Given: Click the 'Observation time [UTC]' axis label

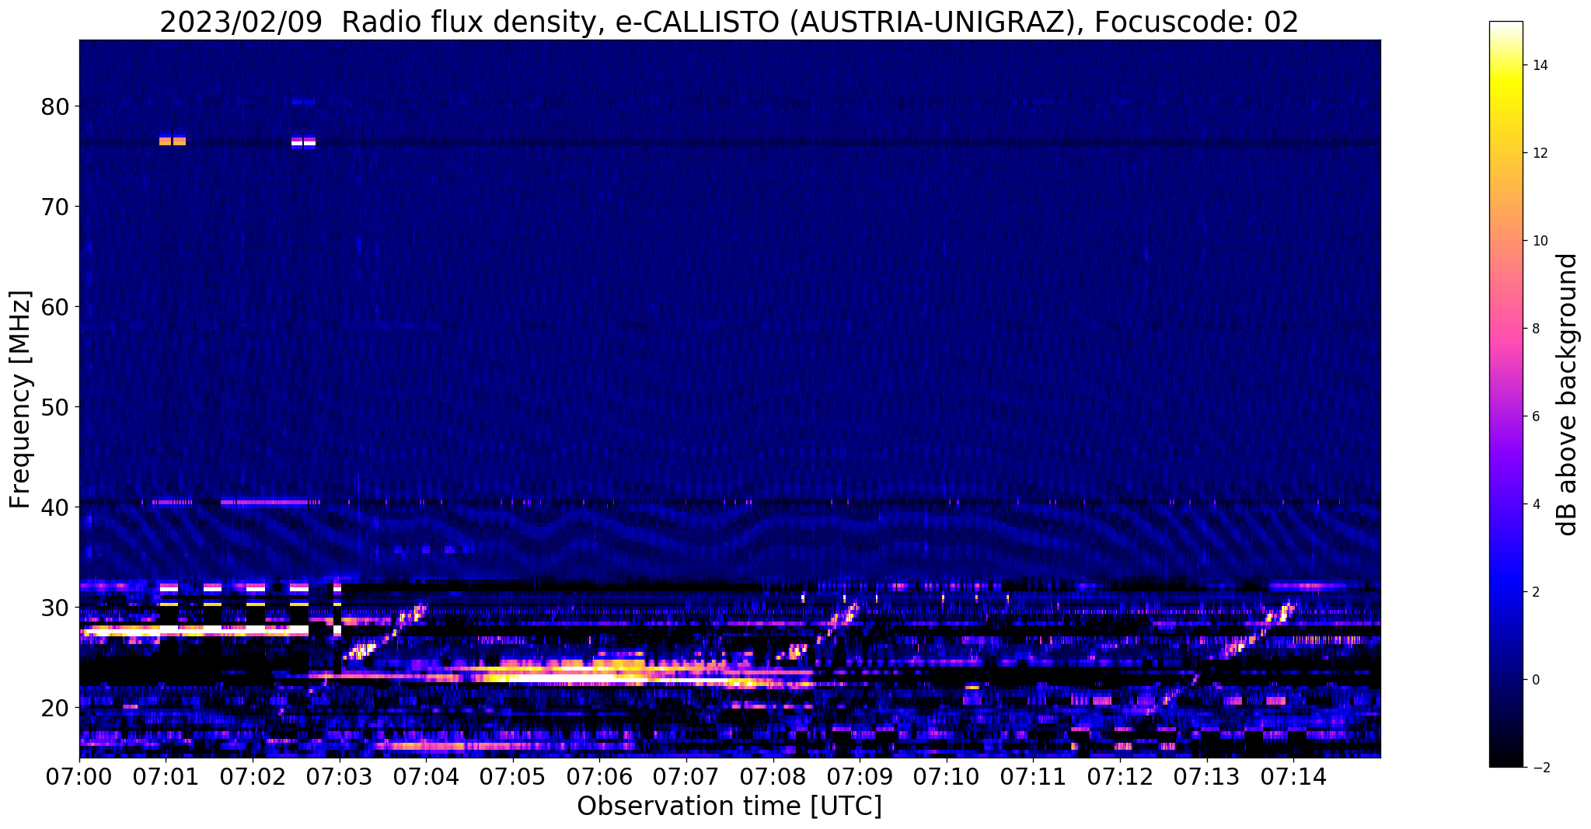Looking at the screenshot, I should (x=729, y=806).
